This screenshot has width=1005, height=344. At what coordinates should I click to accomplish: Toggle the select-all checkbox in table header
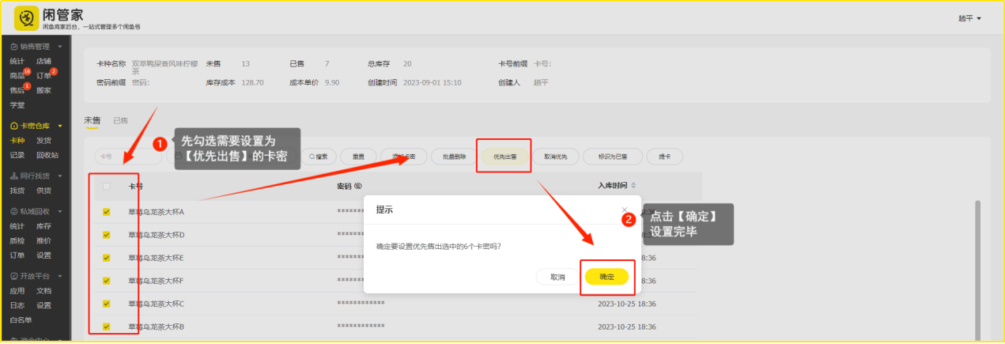106,187
